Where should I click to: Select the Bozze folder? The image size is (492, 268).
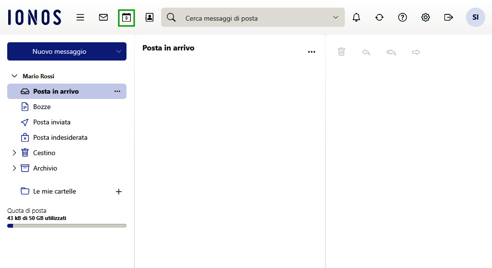click(42, 107)
